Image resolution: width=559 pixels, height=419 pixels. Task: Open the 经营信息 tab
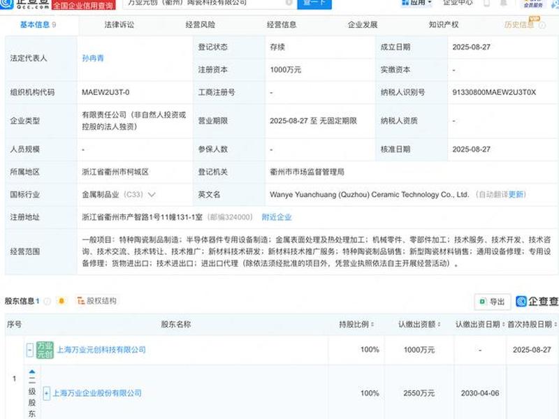(282, 24)
